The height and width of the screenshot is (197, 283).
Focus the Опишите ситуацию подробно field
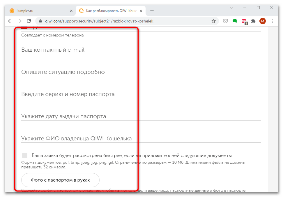tap(141, 72)
